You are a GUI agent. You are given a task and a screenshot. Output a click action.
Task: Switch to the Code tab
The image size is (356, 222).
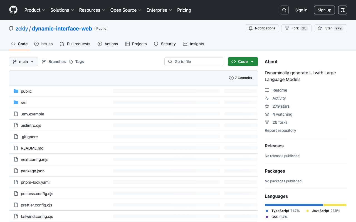point(19,44)
